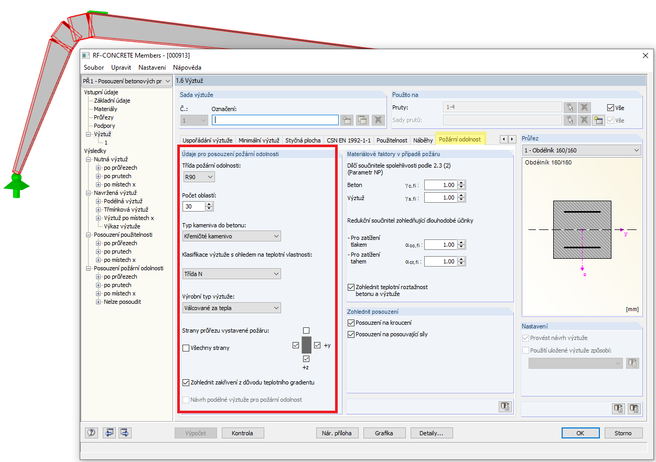Decrease Výztuž γs,fi stepper value
The image size is (656, 462).
pos(461,200)
